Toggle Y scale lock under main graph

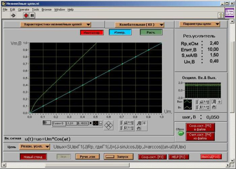click(121, 128)
